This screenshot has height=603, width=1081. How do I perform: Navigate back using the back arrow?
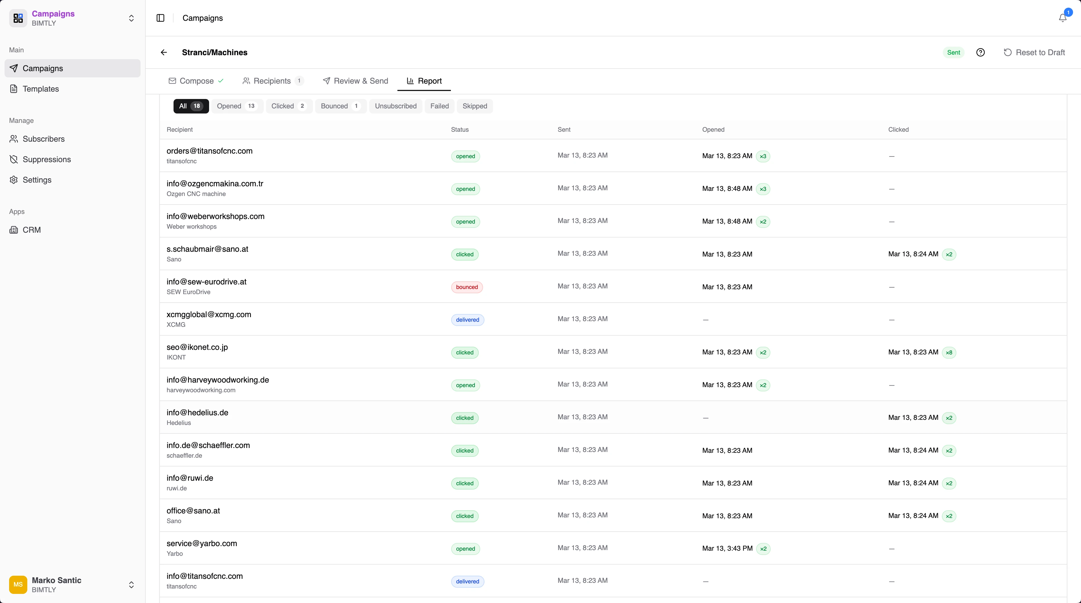point(164,52)
